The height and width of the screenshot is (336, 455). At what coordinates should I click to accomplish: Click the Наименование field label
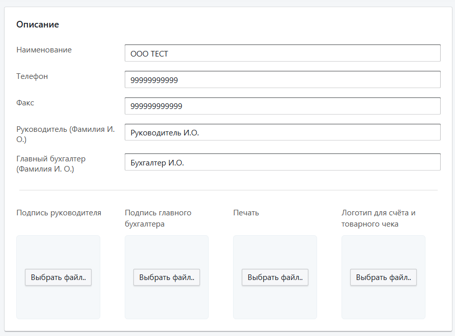pos(44,50)
